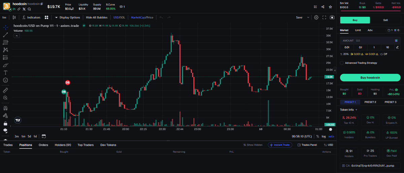Expand the Token Info section
Image resolution: width=404 pixels, height=173 pixels.
click(348, 110)
